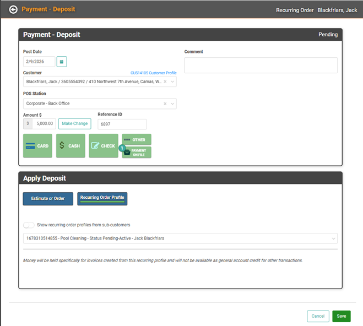Pick the Check payment method
This screenshot has width=363, height=326.
coord(104,146)
